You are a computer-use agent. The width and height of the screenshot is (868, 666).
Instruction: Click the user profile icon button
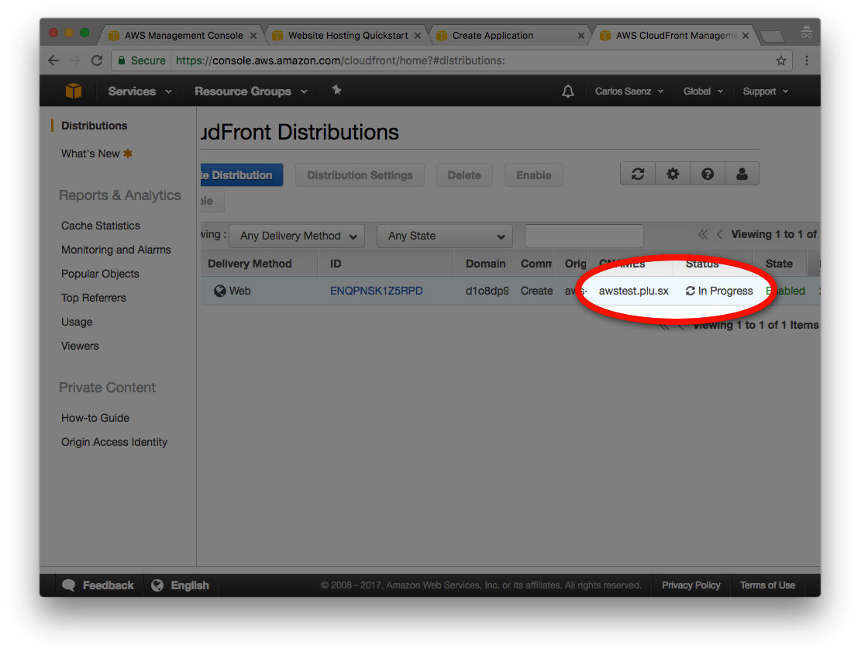(x=742, y=174)
